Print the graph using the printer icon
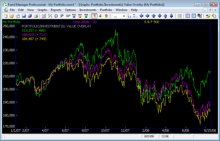The width and height of the screenshot is (220, 141). point(36,16)
